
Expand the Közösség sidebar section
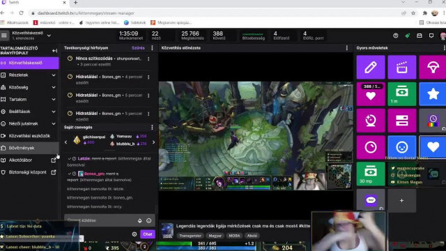(29, 87)
